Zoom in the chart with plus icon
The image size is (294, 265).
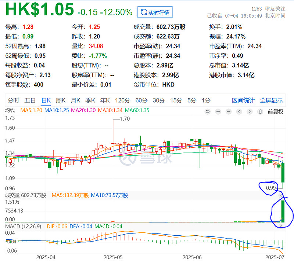(218, 112)
